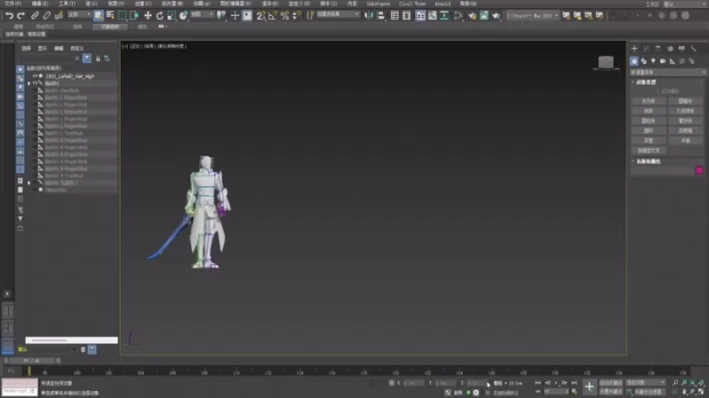
Task: Click the Maximize Viewport toggle icon
Action: tap(701, 392)
